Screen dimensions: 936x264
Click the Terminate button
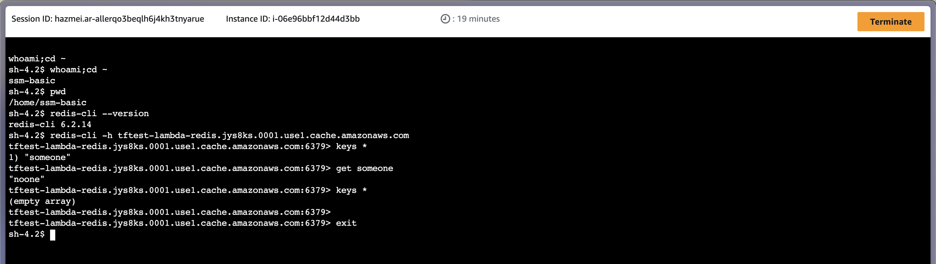[890, 22]
